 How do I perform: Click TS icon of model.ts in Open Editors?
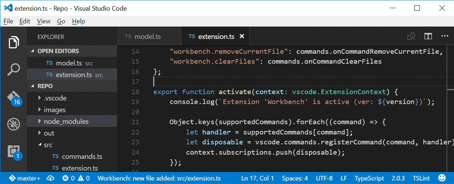coord(49,63)
